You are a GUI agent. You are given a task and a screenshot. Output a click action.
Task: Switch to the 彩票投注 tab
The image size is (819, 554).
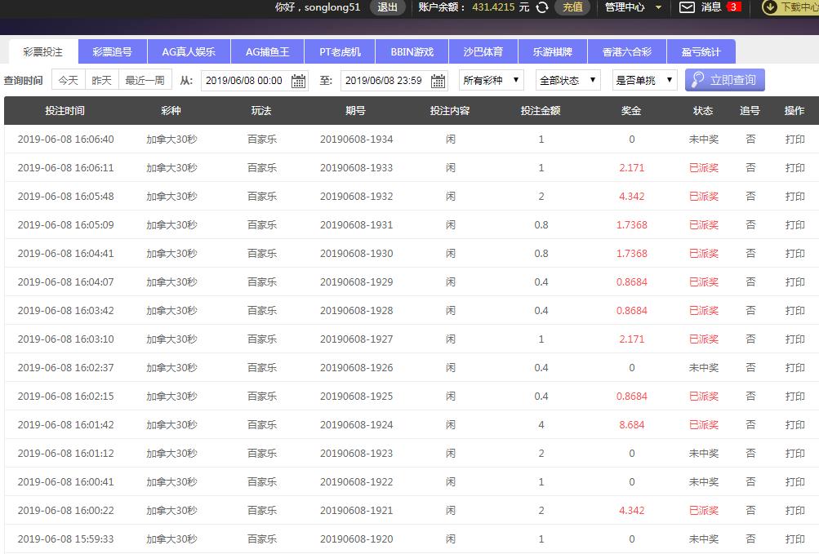[43, 51]
